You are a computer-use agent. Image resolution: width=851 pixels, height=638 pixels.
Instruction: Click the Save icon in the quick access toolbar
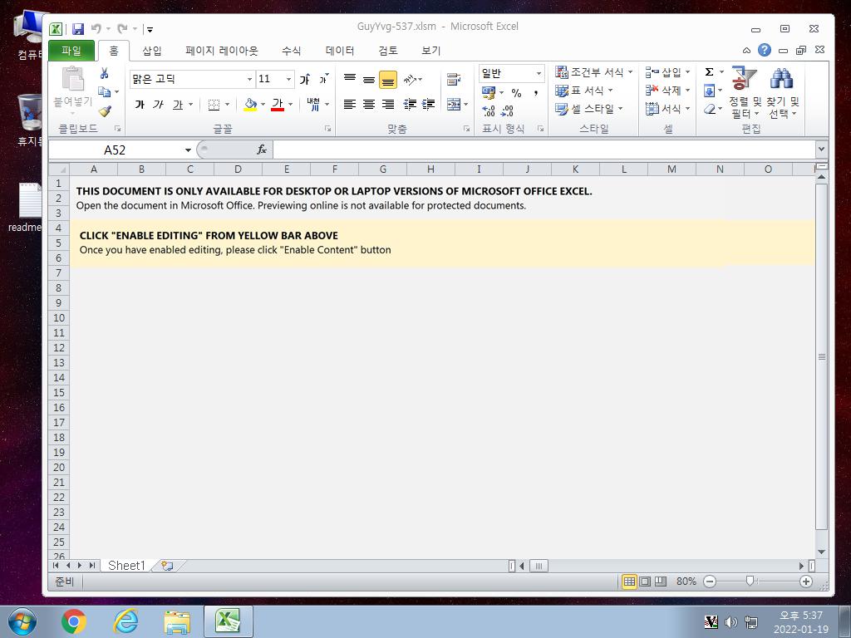[x=78, y=29]
